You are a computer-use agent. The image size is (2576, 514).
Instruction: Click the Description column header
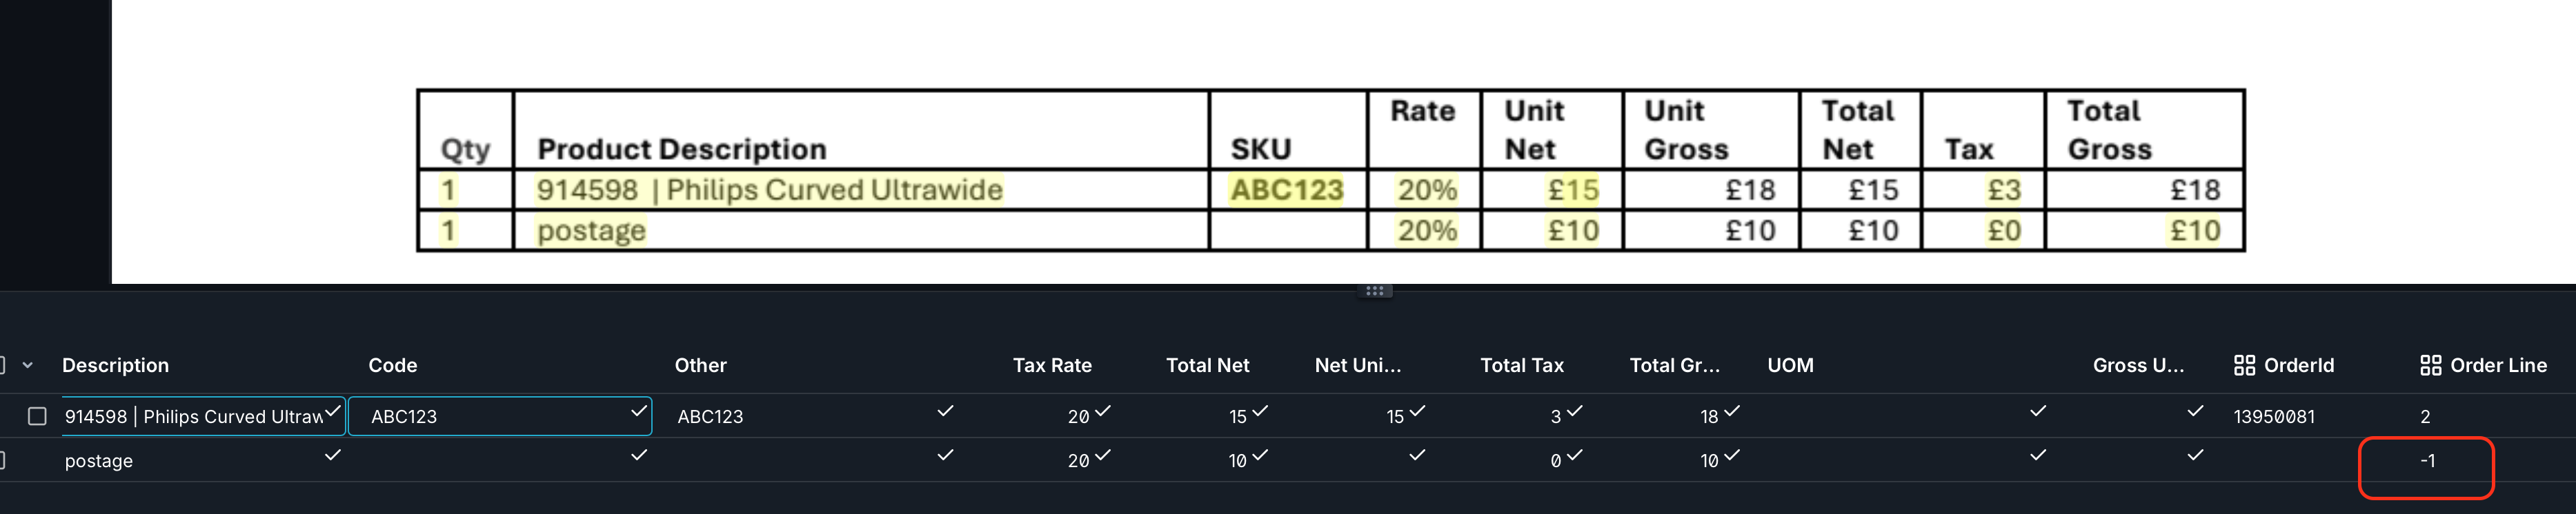click(x=115, y=365)
